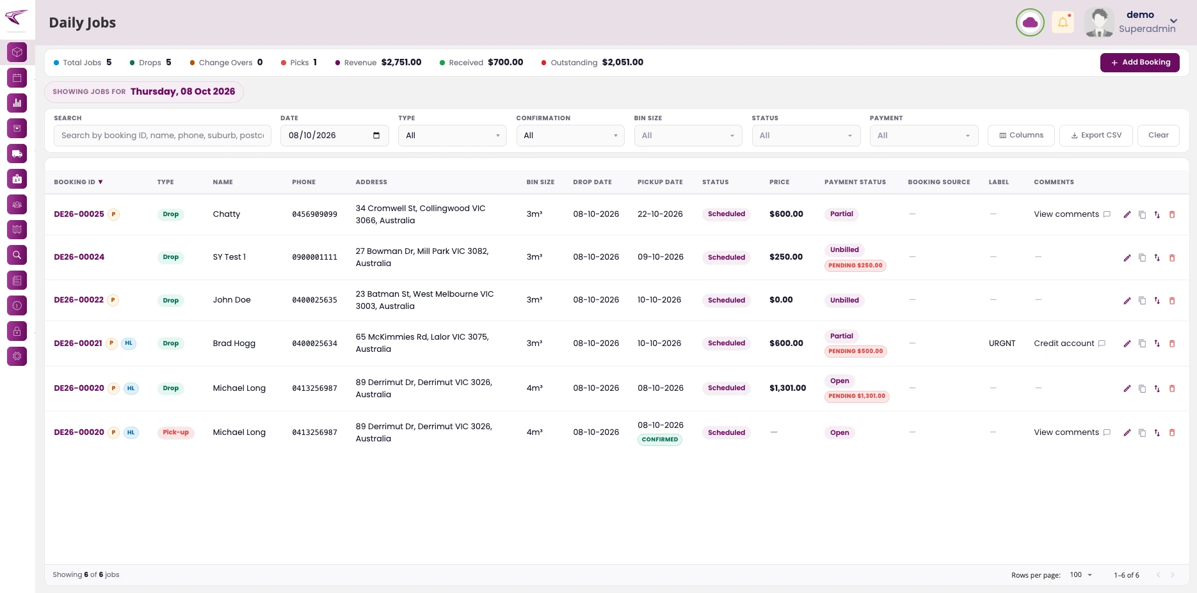Open the padlock icon in the sidebar
The image size is (1197, 593).
(x=17, y=331)
